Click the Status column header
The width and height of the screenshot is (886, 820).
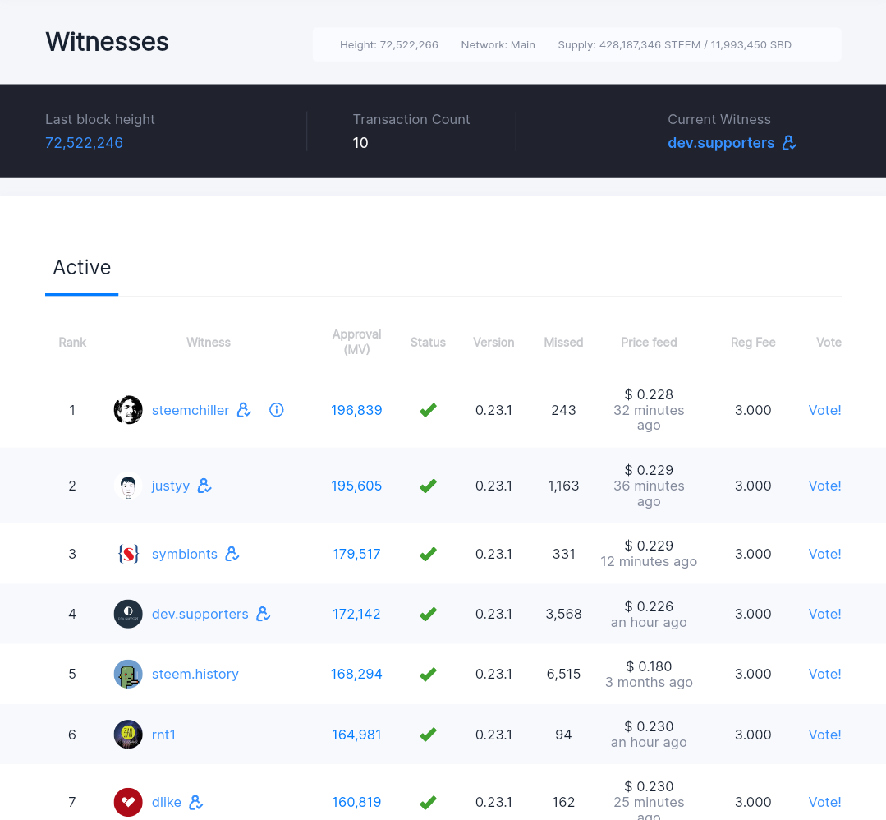(428, 342)
